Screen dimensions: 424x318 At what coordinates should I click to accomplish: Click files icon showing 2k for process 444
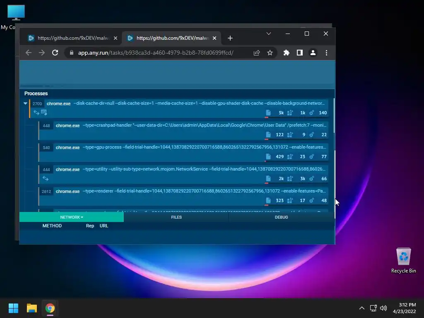click(268, 178)
